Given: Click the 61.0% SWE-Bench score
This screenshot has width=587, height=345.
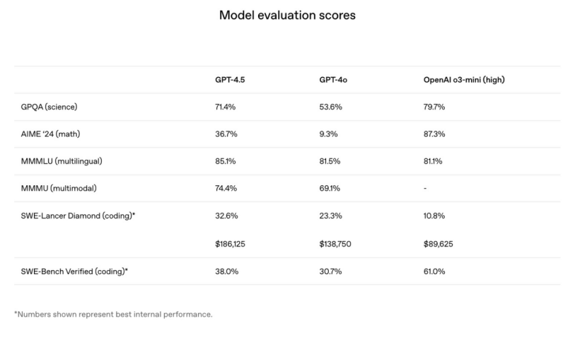Looking at the screenshot, I should tap(434, 271).
